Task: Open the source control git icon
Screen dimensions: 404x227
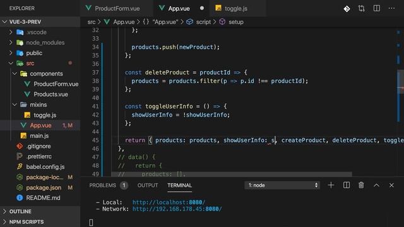Action: point(347,8)
